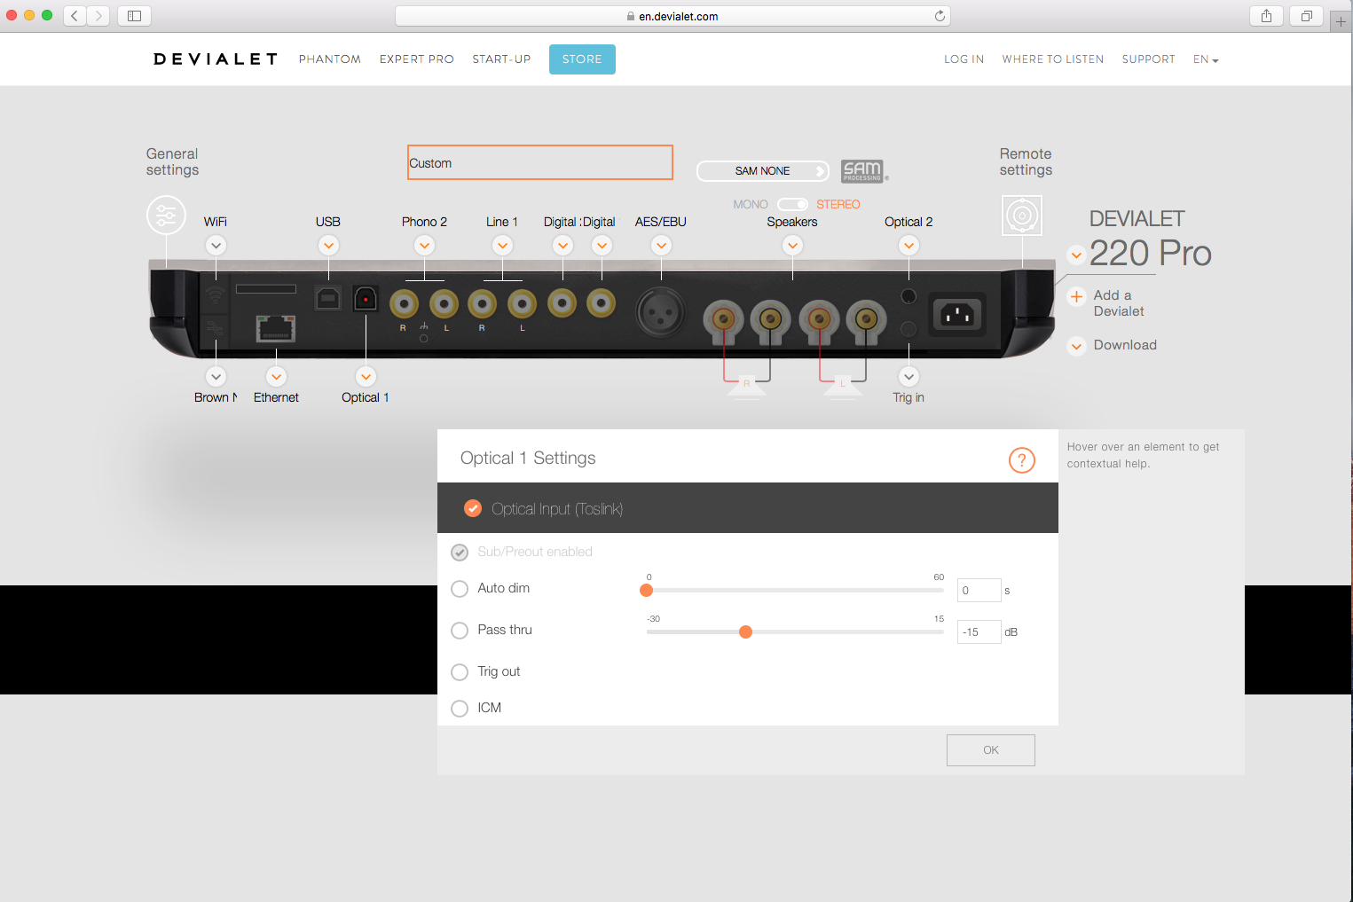Expand the Brown chevron below the amplifier
The image size is (1353, 902).
coord(216,377)
